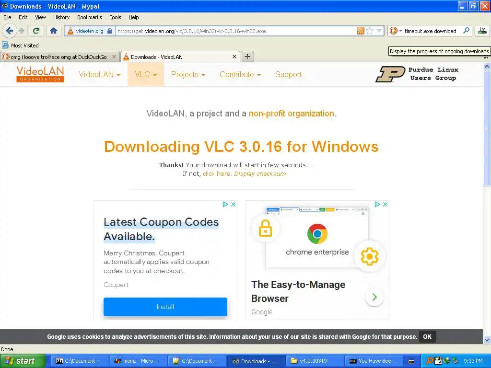Viewport: 491px width, 368px height.
Task: Click in the URL address field
Action: 235,31
